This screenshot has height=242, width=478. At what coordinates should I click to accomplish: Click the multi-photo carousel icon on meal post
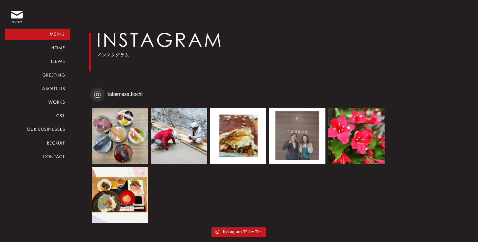[x=143, y=172]
